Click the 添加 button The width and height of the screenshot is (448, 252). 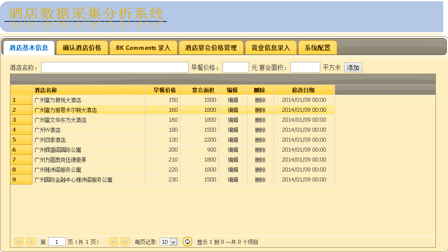click(x=353, y=68)
